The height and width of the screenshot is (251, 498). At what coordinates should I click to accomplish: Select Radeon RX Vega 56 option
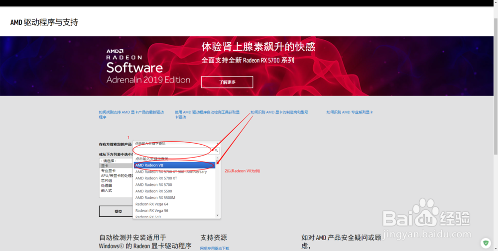coord(174,210)
